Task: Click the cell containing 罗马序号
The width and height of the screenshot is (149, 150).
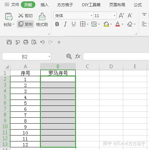Action: pos(58,73)
